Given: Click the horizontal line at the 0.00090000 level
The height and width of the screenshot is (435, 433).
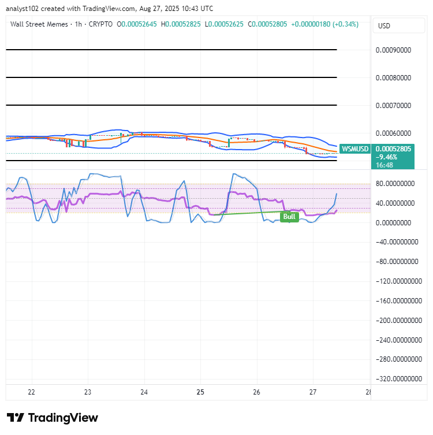Looking at the screenshot, I should pyautogui.click(x=171, y=50).
